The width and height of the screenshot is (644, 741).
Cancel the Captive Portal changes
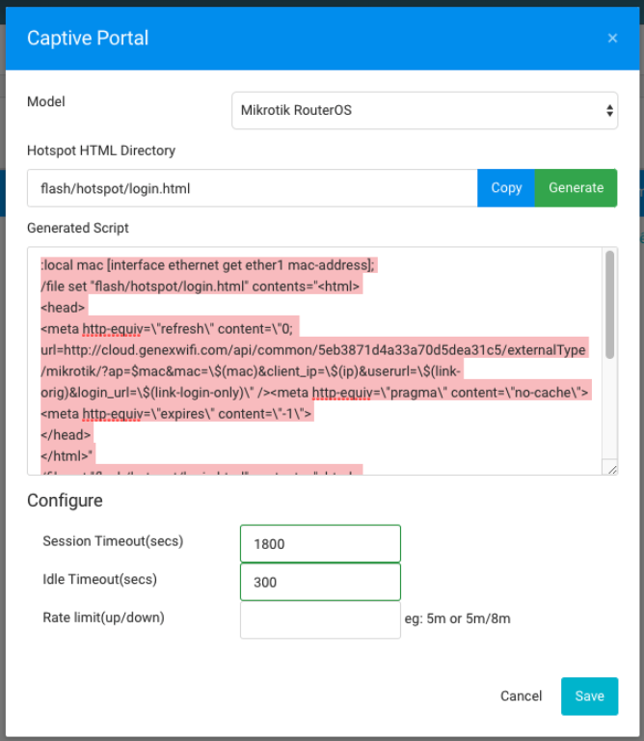coord(521,696)
